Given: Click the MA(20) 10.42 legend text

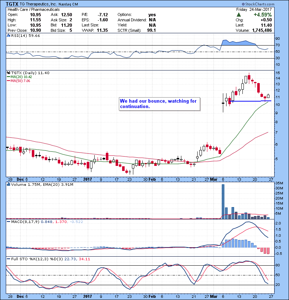Looking at the screenshot, I should click(21, 77).
